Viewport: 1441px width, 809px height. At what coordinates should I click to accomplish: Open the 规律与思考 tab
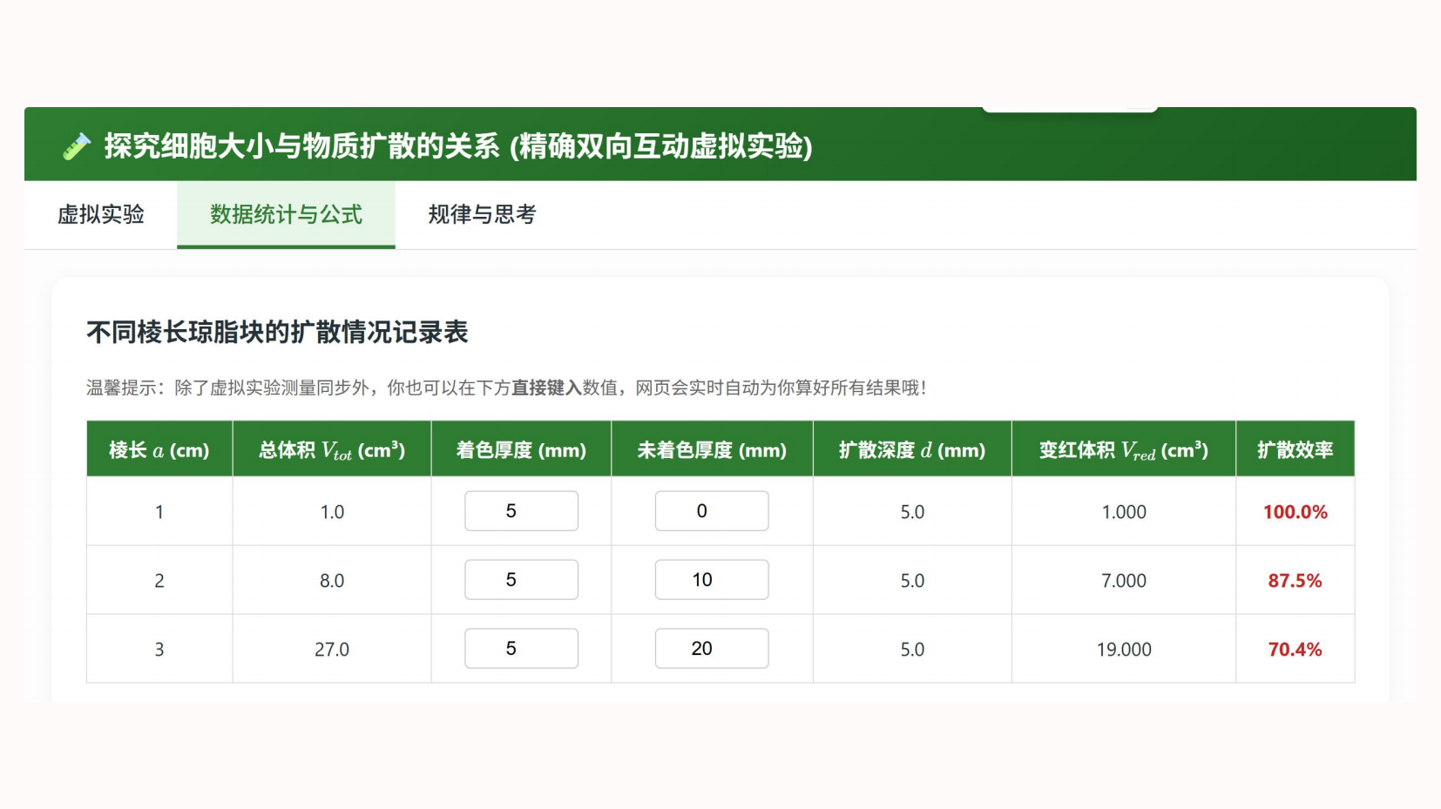pyautogui.click(x=482, y=214)
